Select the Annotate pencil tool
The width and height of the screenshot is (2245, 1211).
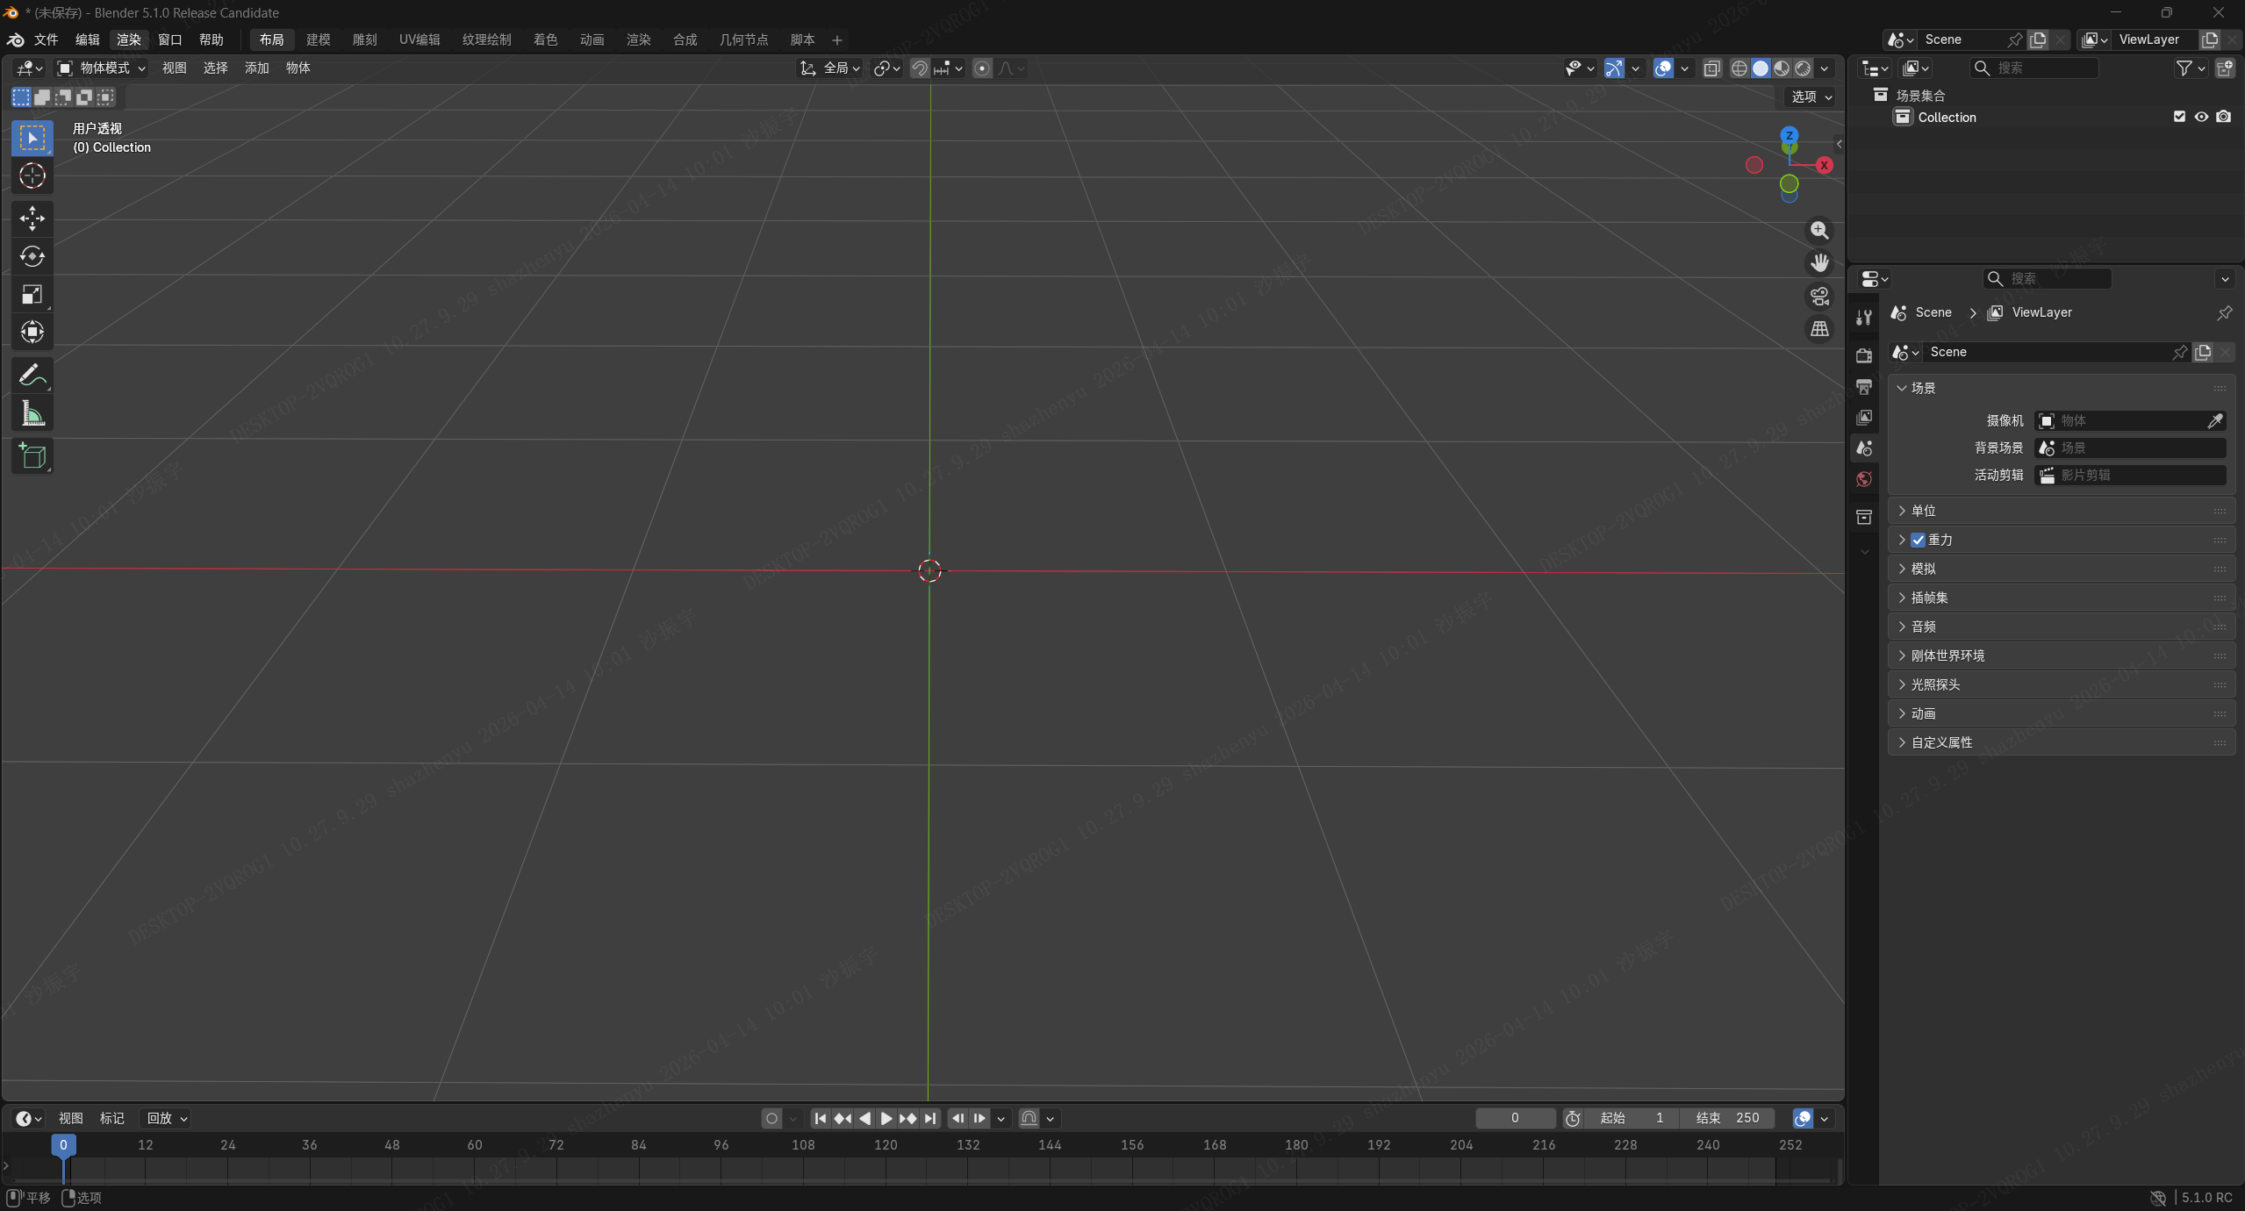pyautogui.click(x=32, y=376)
